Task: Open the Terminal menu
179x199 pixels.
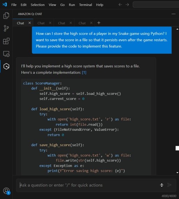Action: [x=85, y=5]
